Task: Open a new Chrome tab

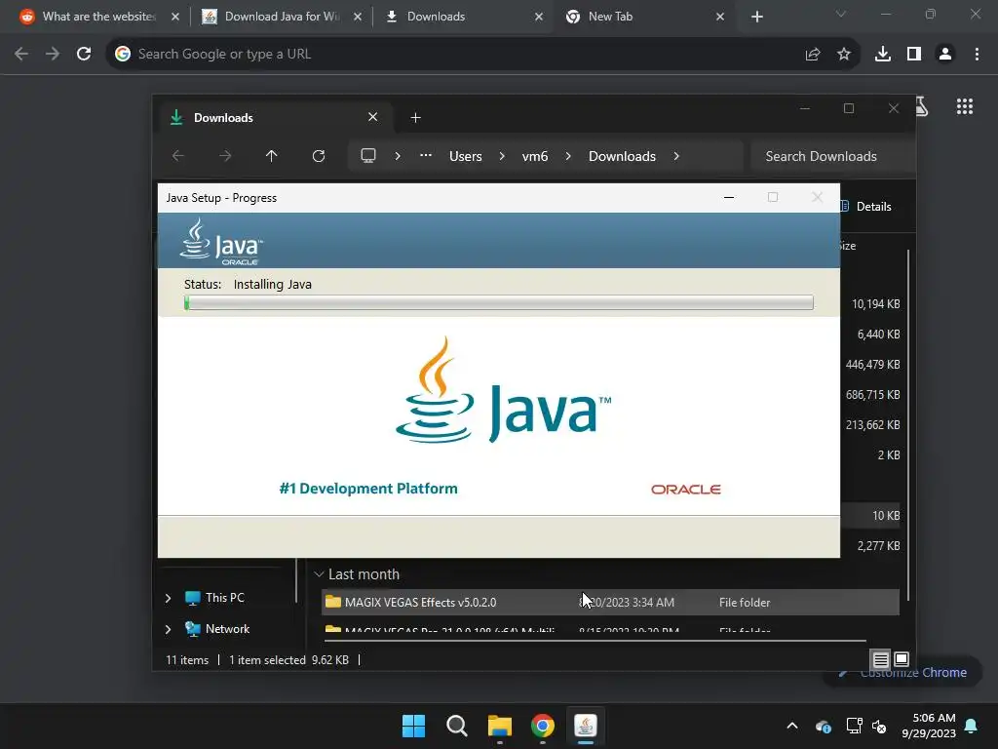Action: pos(756,17)
